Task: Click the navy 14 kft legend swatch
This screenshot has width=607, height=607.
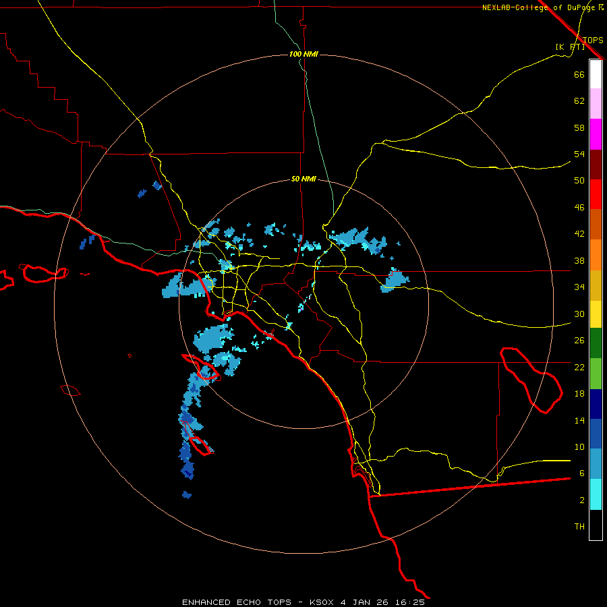Action: coord(596,404)
